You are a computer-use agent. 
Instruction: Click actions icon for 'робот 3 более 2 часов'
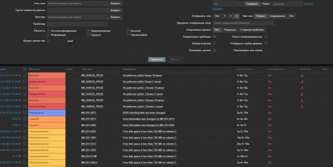[x=302, y=94]
